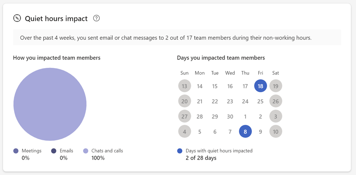Select calendar day 10 on Saturday

tap(276, 132)
